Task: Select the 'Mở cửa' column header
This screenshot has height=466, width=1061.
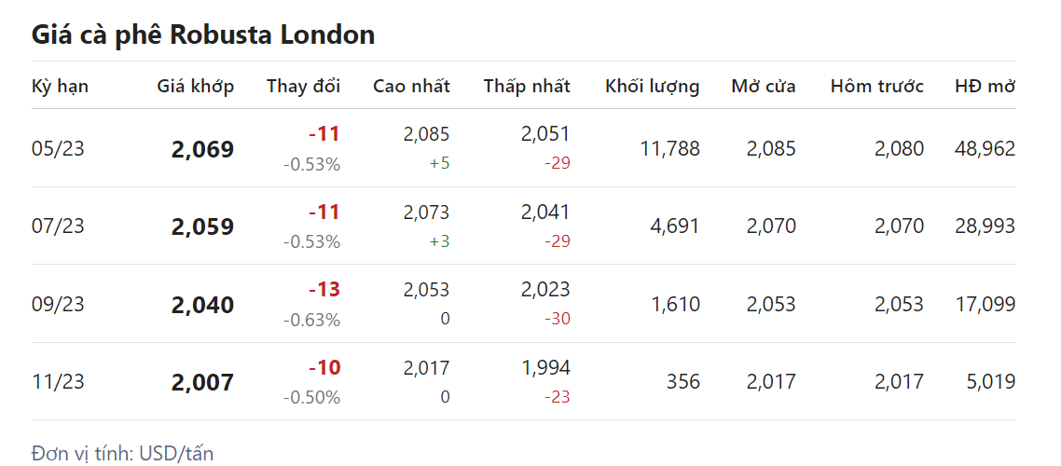Action: pos(764,87)
